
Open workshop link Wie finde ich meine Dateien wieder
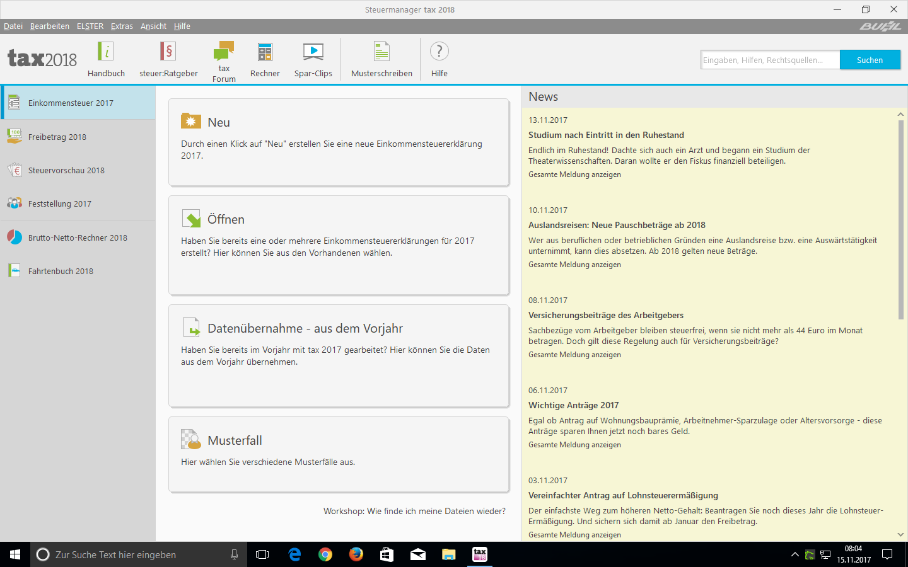pyautogui.click(x=414, y=511)
